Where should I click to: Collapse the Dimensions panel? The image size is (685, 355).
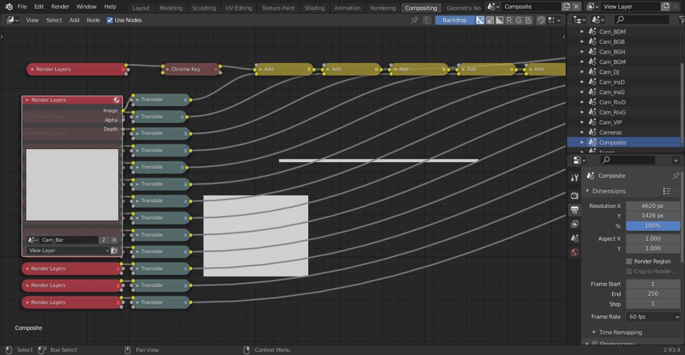[587, 191]
